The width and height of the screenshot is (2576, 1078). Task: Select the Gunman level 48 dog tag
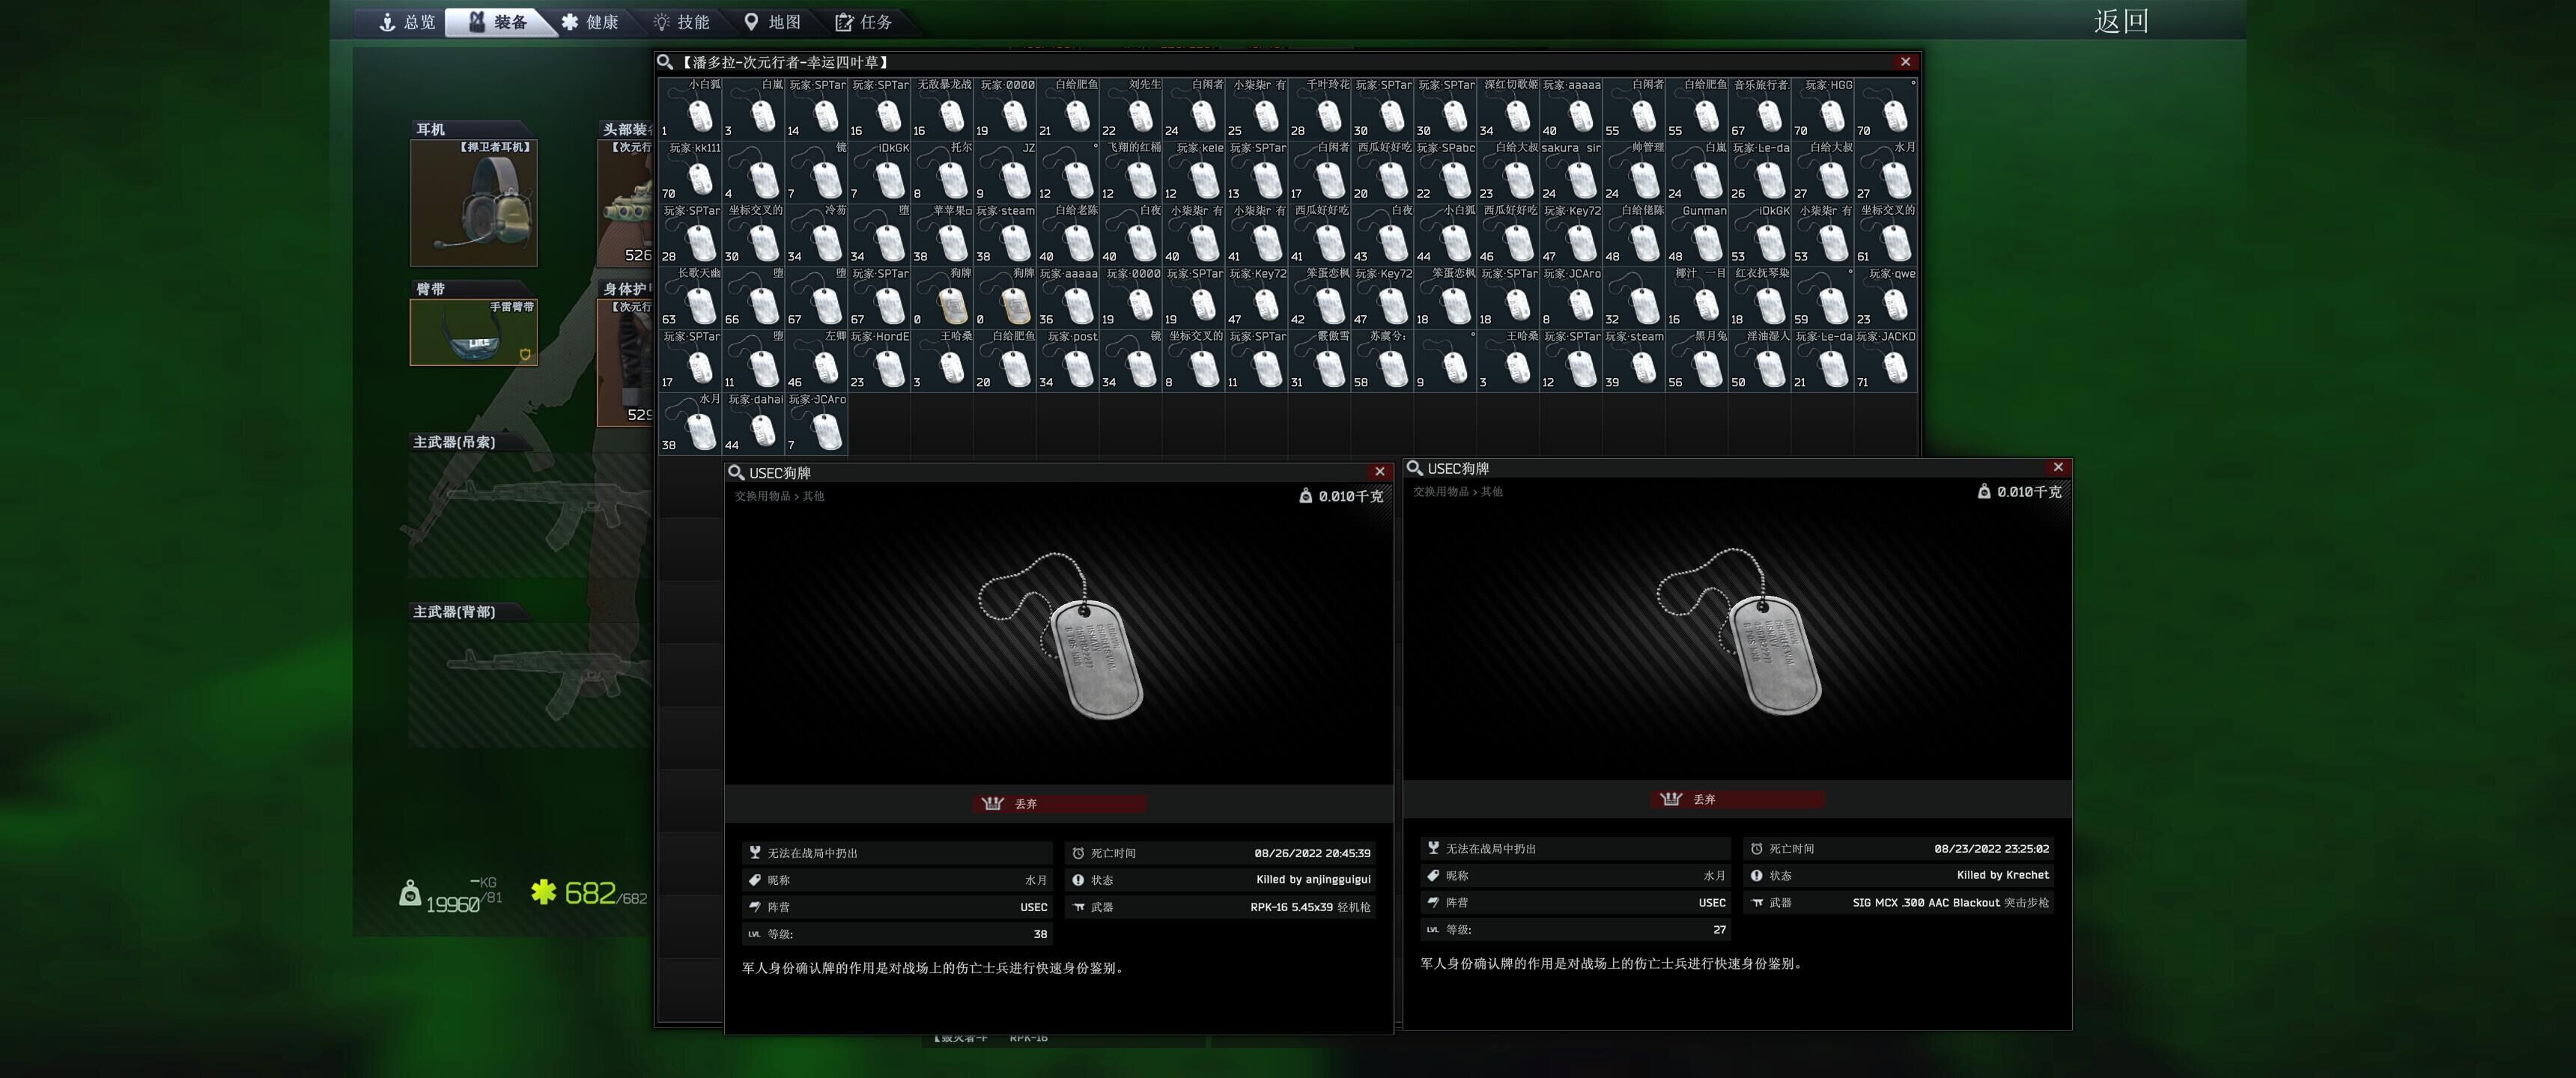[x=1697, y=235]
